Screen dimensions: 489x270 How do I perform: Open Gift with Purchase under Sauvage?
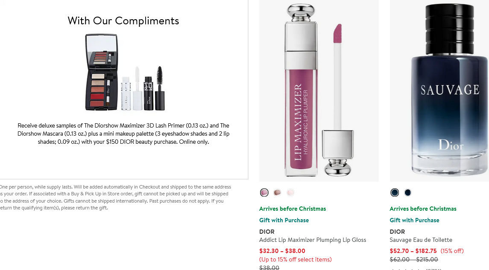point(414,220)
